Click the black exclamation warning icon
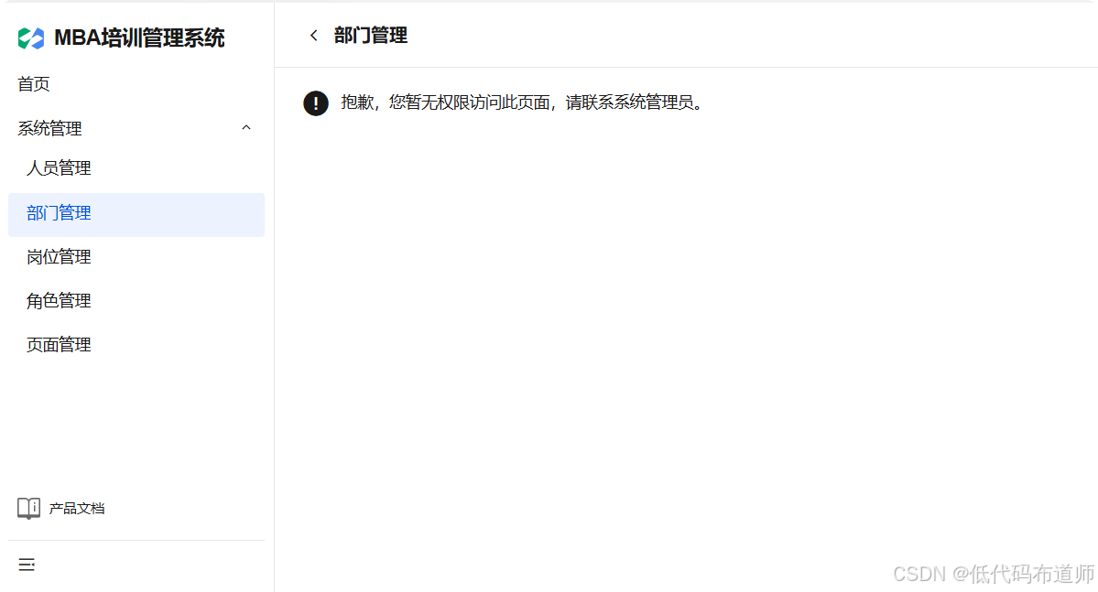Image resolution: width=1098 pixels, height=592 pixels. [x=316, y=103]
